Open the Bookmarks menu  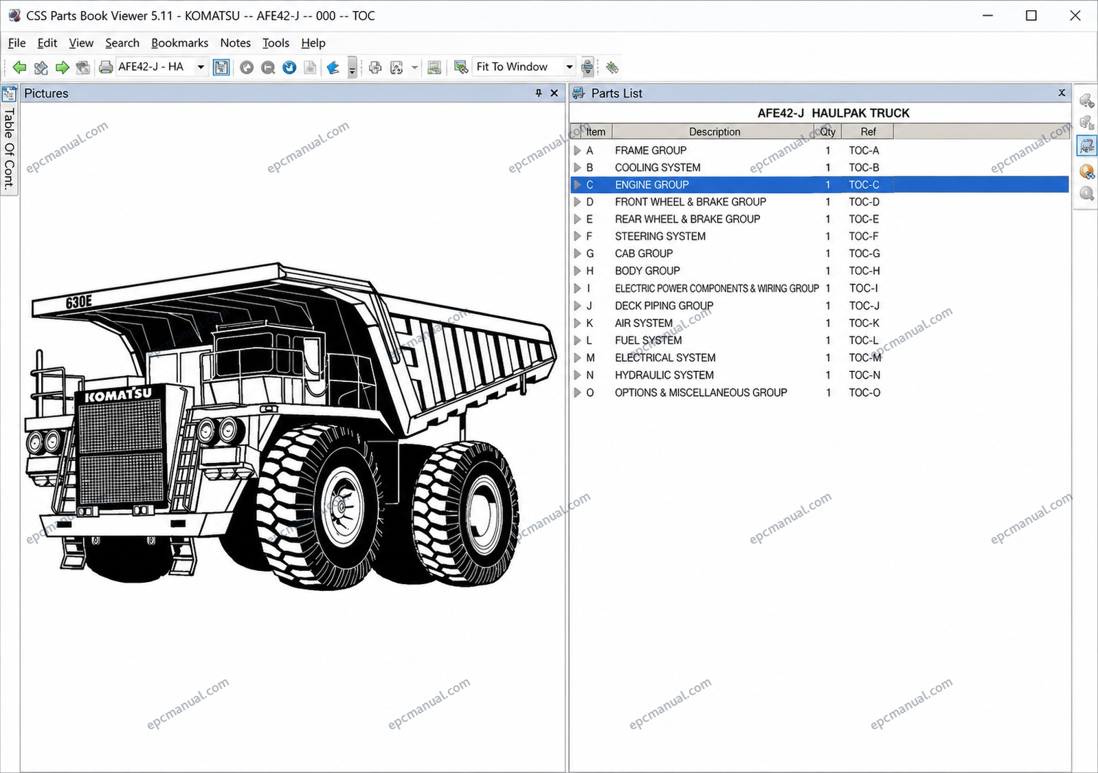point(179,43)
